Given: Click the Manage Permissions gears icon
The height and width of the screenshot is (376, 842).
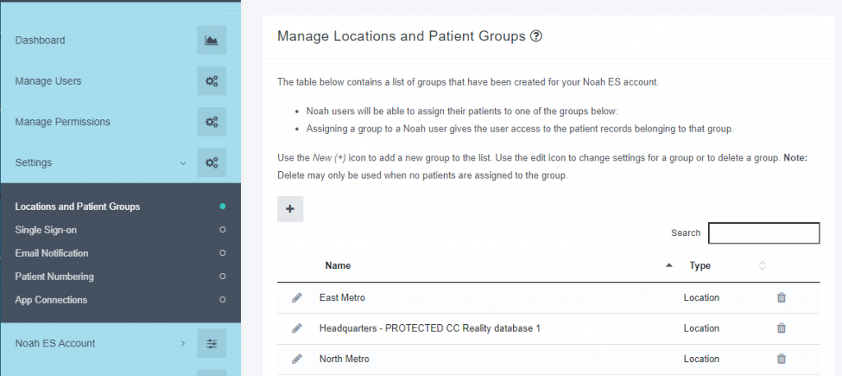Looking at the screenshot, I should (x=211, y=122).
